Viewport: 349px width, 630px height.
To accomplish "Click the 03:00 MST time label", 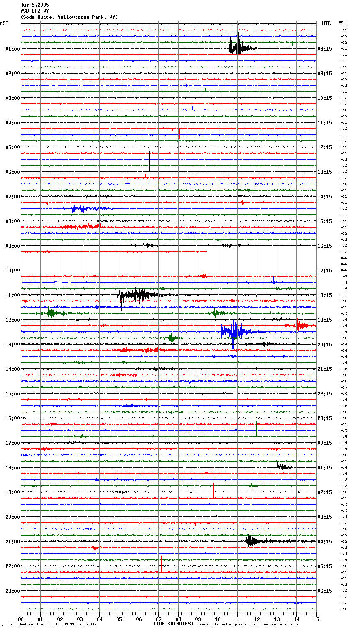I will (13, 98).
